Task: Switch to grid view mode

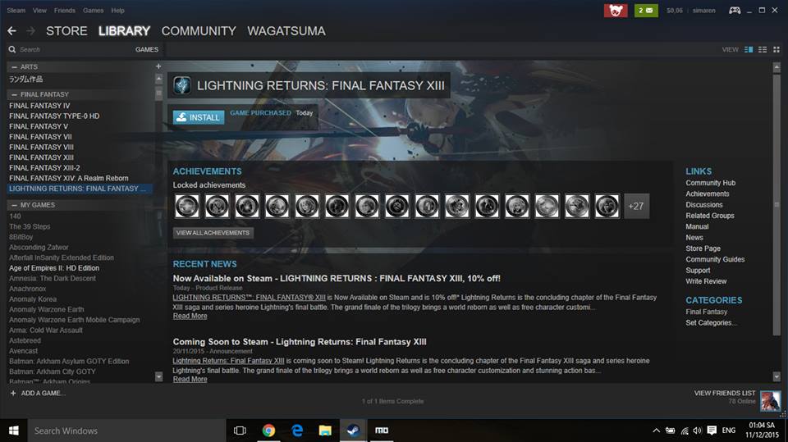Action: (x=777, y=50)
